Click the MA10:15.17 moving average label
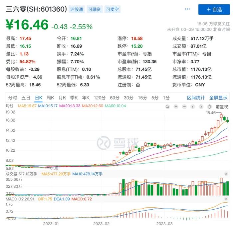The width and height of the screenshot is (233, 226). (x=48, y=106)
